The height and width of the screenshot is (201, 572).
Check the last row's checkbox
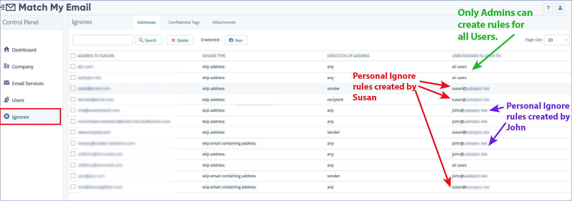pos(73,187)
